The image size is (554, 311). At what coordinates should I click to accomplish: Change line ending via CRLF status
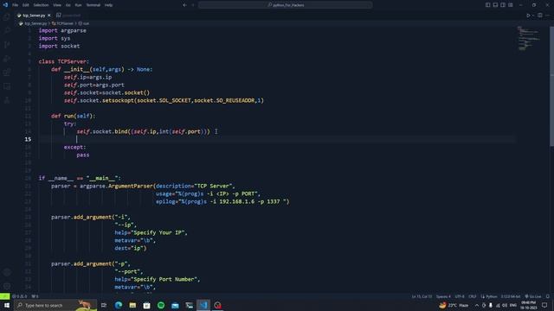pos(473,296)
